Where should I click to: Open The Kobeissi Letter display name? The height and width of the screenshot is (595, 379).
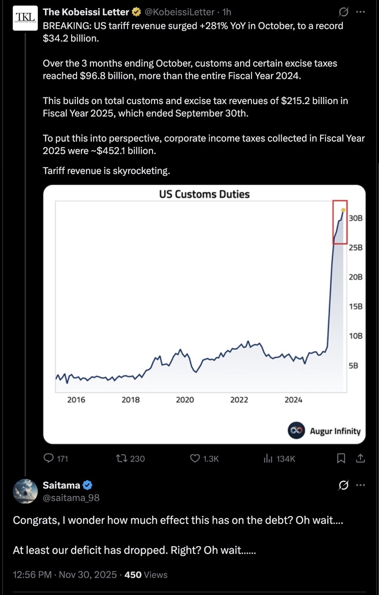click(x=86, y=12)
